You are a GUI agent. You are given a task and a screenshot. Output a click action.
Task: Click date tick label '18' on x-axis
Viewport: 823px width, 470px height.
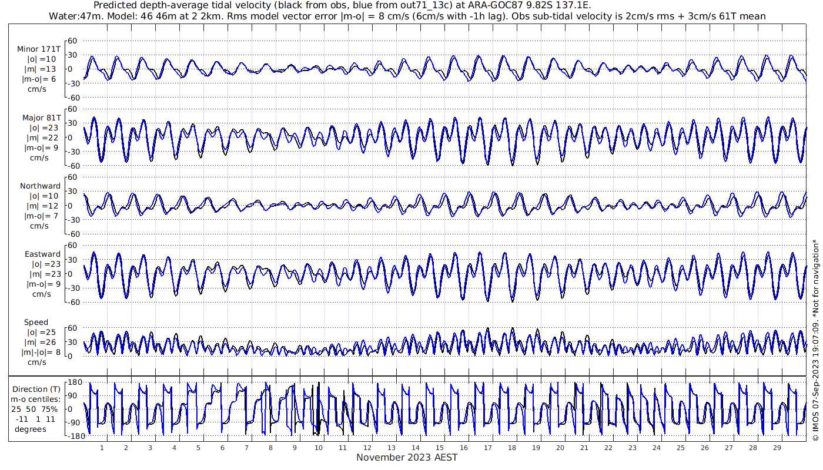coord(511,447)
